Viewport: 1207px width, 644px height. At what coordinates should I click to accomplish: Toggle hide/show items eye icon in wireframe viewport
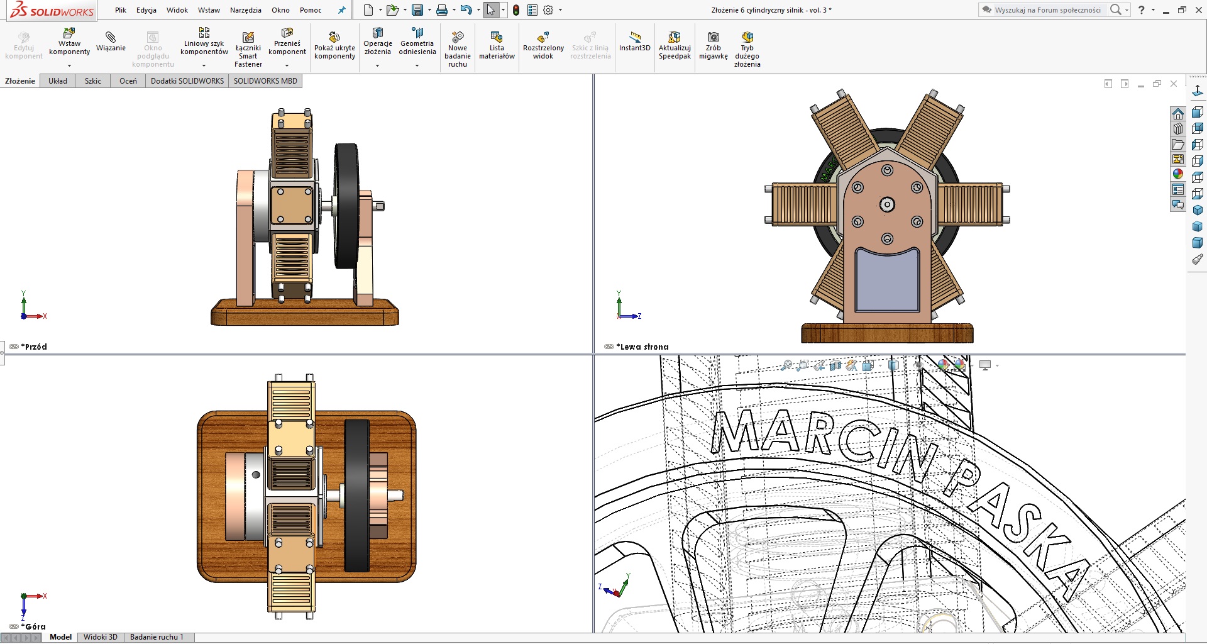[919, 365]
